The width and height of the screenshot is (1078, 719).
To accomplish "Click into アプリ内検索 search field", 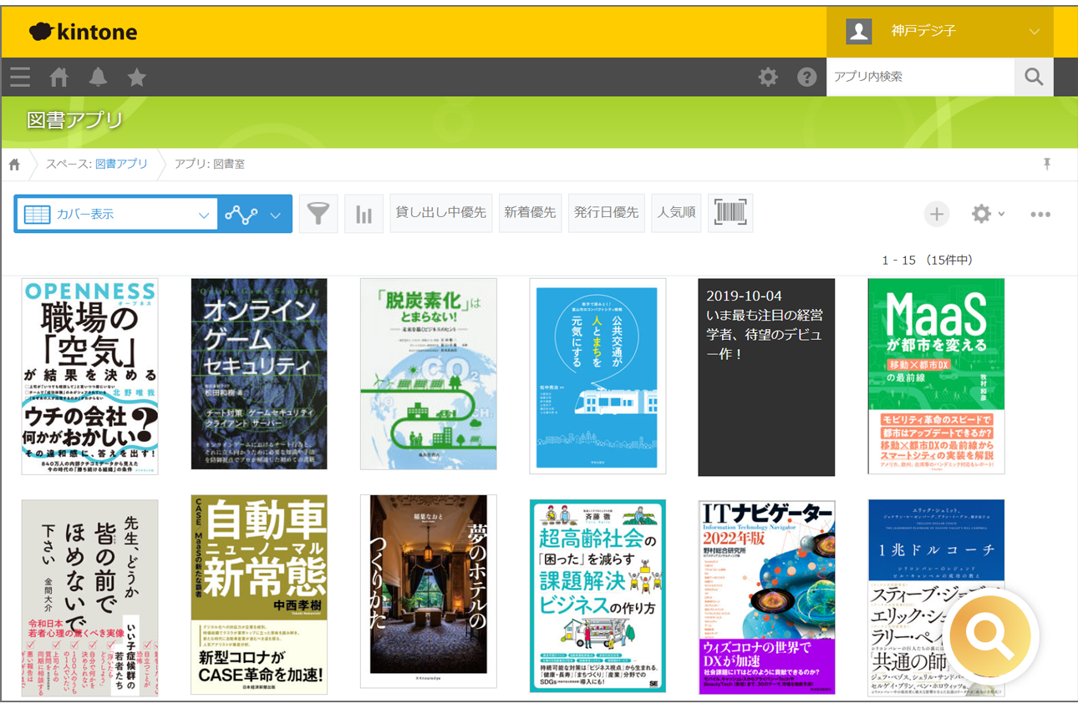I will [x=921, y=77].
